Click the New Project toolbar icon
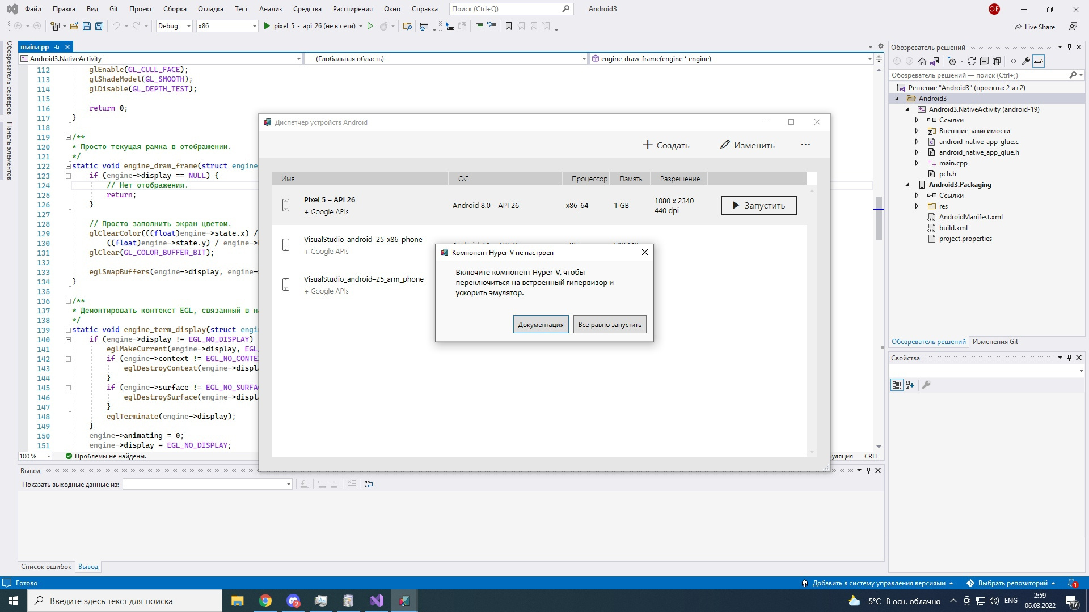The width and height of the screenshot is (1089, 612). coord(55,26)
